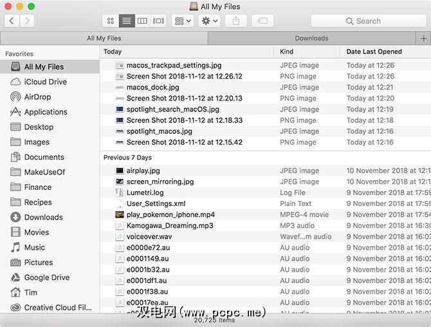The image size is (431, 327).
Task: Select the Applications sidebar item
Action: tap(46, 112)
